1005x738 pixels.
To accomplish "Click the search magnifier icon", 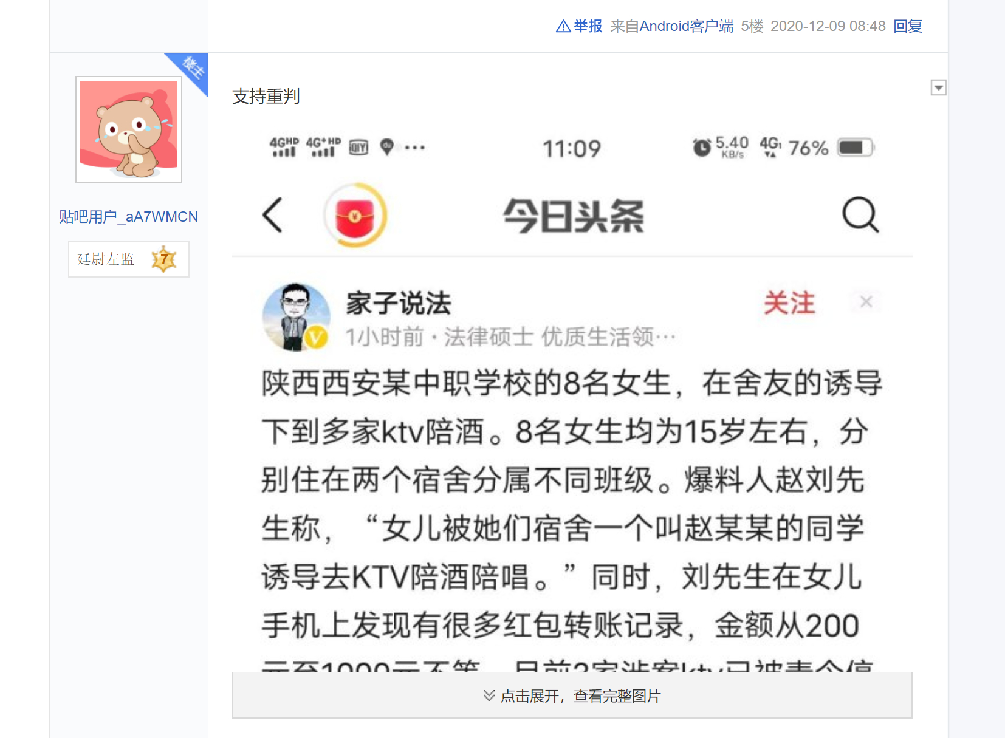I will 860,214.
